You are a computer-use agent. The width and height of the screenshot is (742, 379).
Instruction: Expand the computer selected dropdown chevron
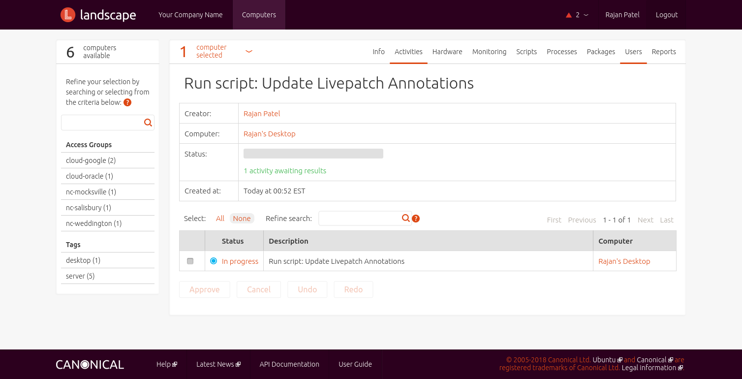coord(249,51)
